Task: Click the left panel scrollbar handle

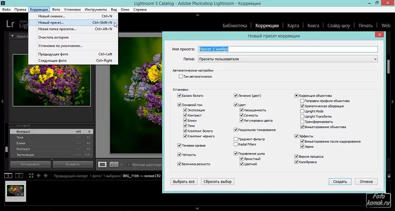Action: point(7,149)
